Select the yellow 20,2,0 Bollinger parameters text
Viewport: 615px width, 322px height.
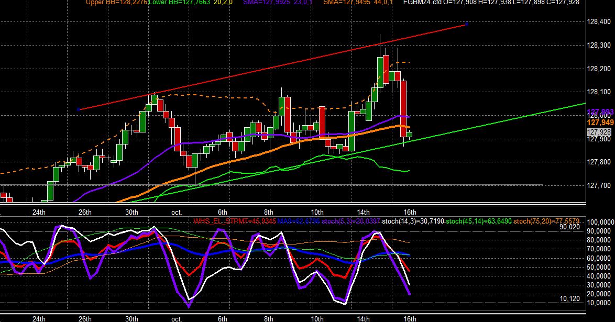pyautogui.click(x=223, y=2)
